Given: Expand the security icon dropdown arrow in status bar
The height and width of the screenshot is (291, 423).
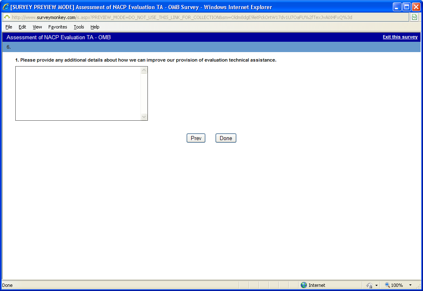Looking at the screenshot, I should [376, 285].
